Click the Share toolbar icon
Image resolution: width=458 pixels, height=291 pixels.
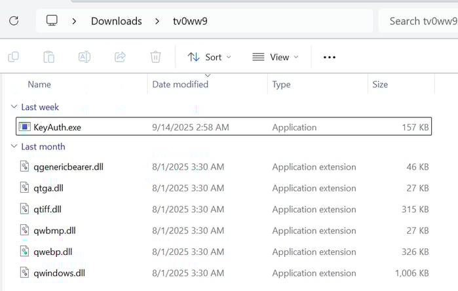point(120,57)
